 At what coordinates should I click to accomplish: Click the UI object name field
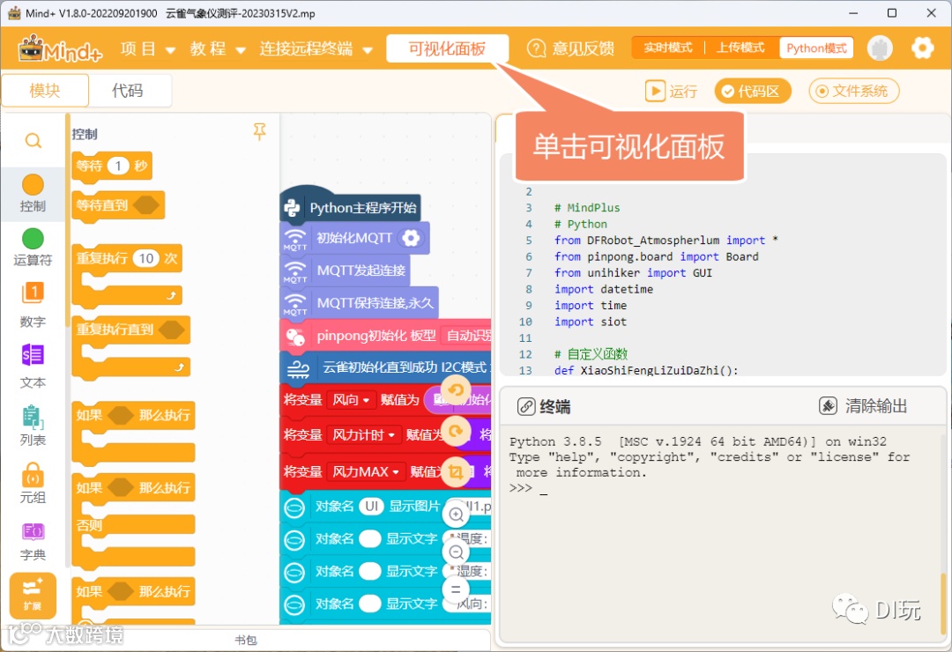pos(372,507)
